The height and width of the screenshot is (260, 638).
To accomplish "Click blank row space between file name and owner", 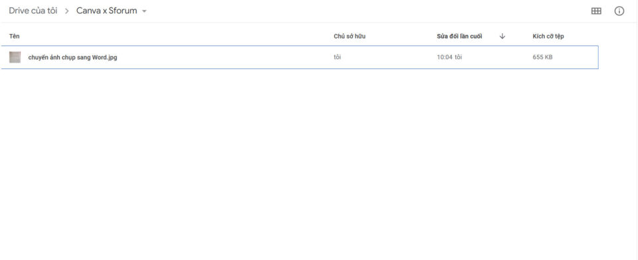I will (224, 57).
